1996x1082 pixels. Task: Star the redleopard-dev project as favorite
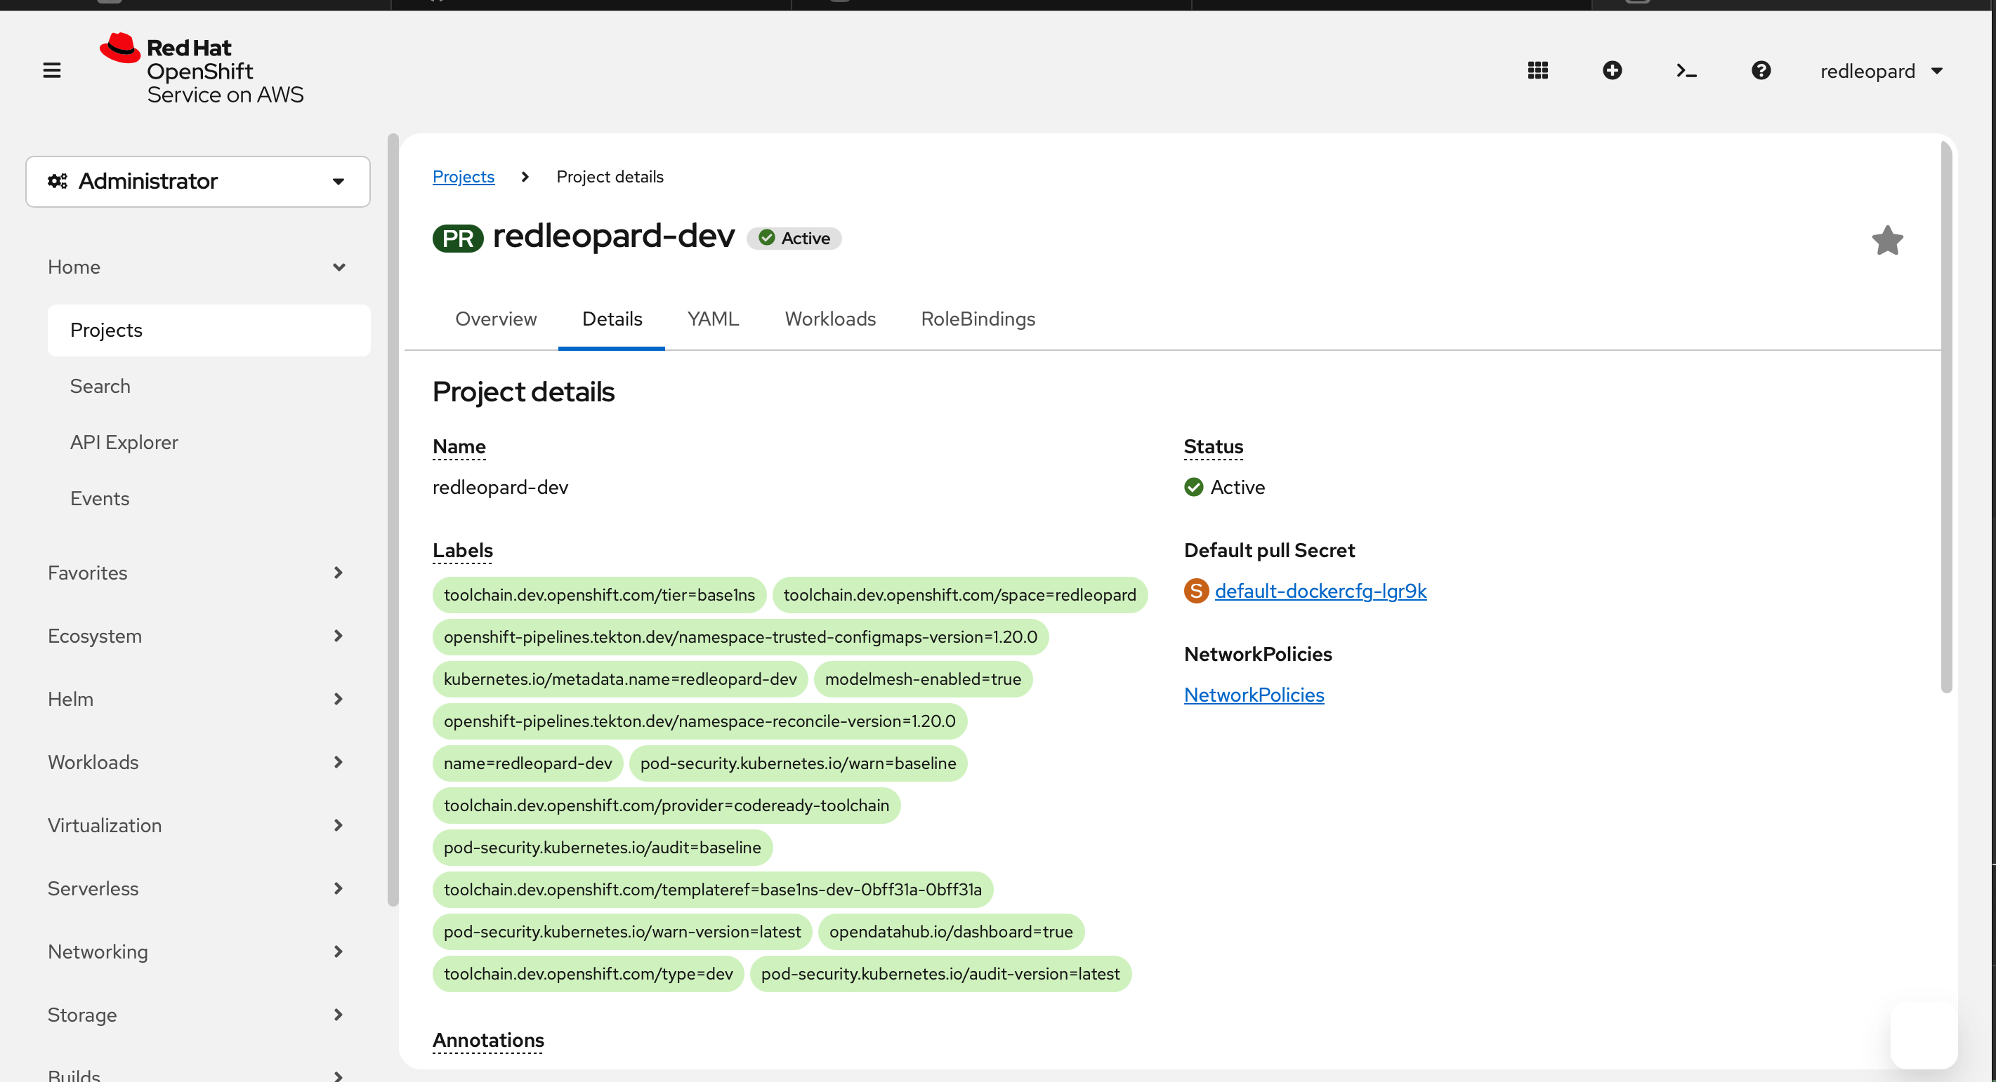(x=1889, y=239)
